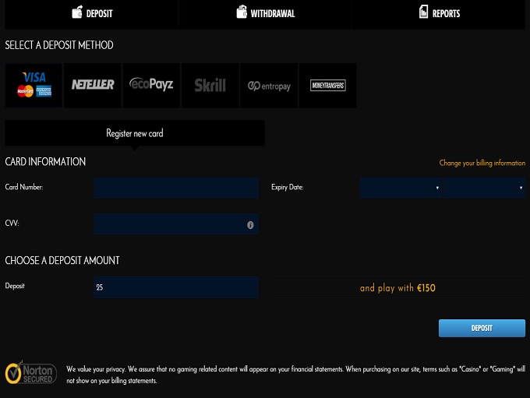
Task: Select the Visa/MasterCard deposit method
Action: click(x=34, y=85)
